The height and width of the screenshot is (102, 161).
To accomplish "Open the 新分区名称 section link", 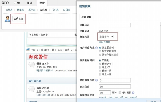I will click(x=35, y=81).
